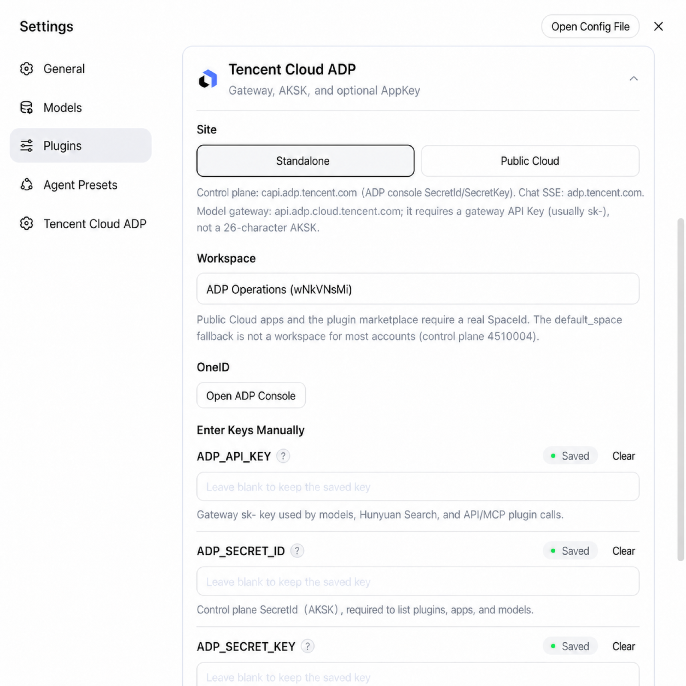Viewport: 686px width, 686px height.
Task: Click the OneID label
Action: (213, 367)
